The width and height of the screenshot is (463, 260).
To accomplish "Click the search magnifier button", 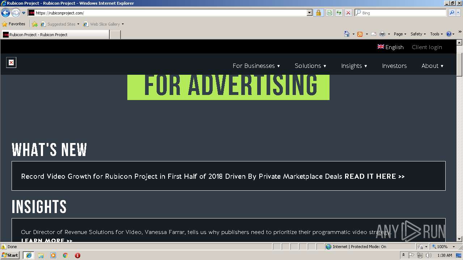I will pyautogui.click(x=452, y=13).
